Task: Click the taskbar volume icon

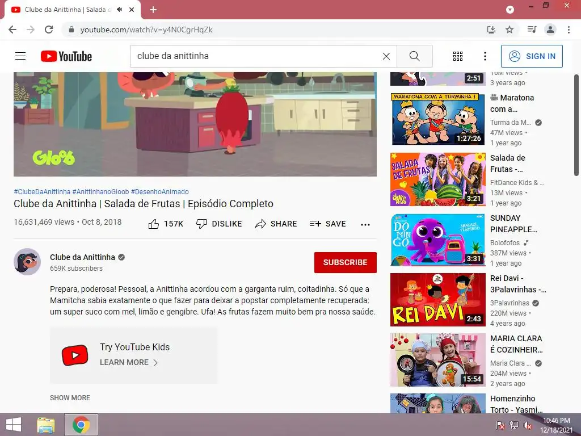Action: [x=528, y=425]
